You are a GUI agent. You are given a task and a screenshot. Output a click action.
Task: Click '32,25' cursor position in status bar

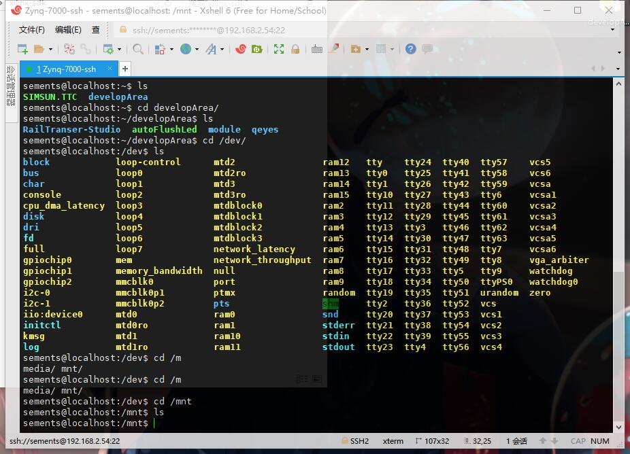[478, 441]
